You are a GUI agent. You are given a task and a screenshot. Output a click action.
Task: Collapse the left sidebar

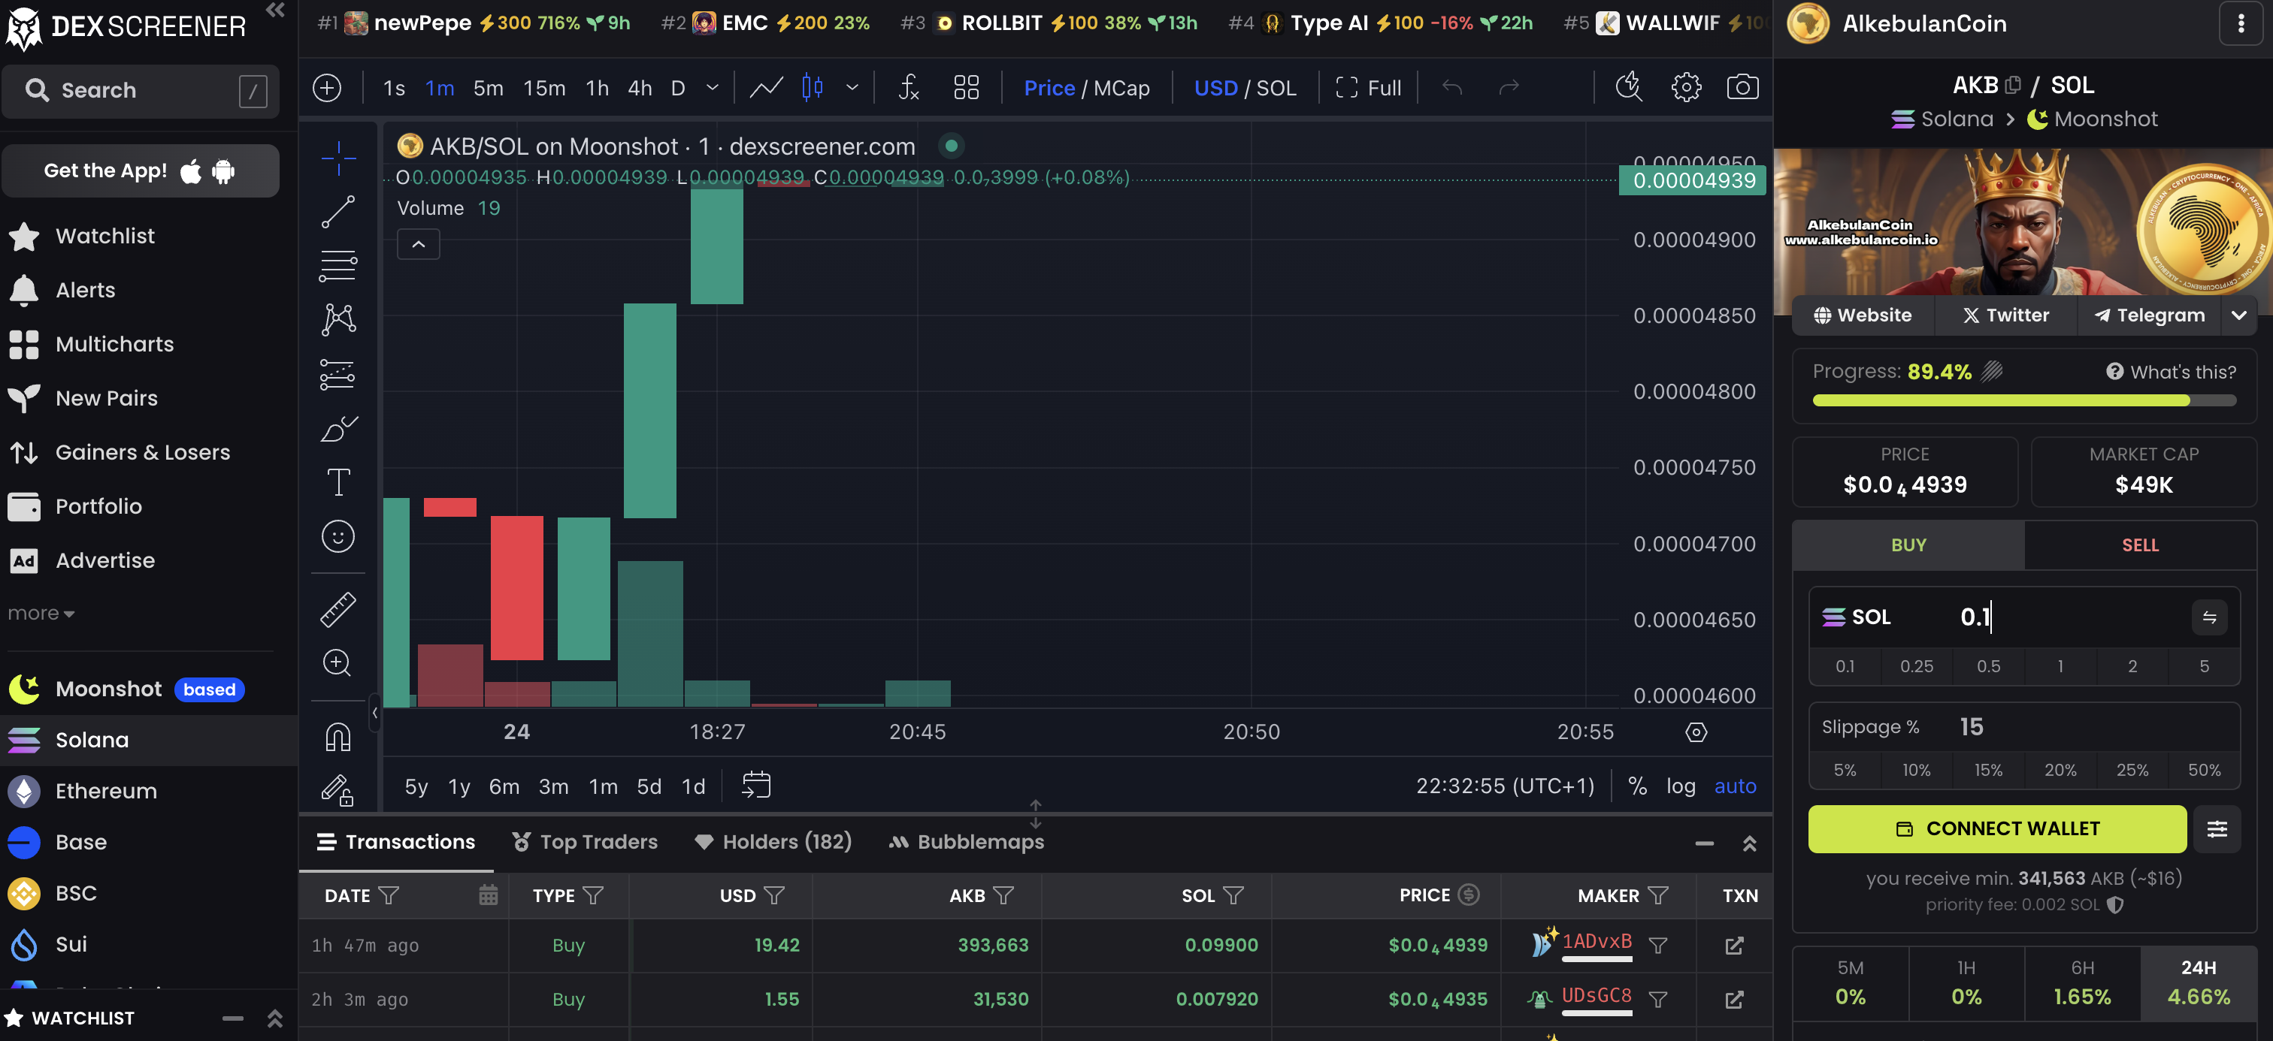[x=275, y=11]
